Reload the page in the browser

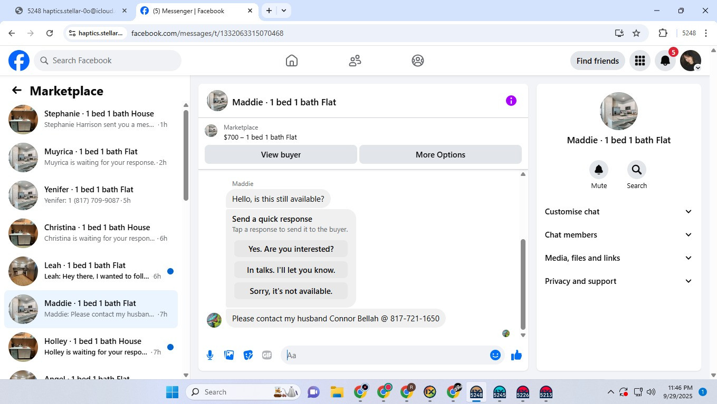(50, 33)
